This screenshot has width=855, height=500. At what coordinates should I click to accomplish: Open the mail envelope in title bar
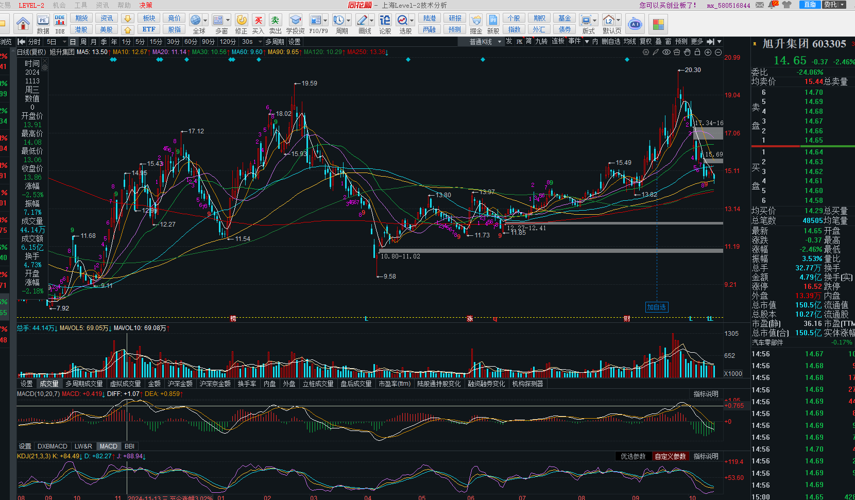pyautogui.click(x=760, y=5)
